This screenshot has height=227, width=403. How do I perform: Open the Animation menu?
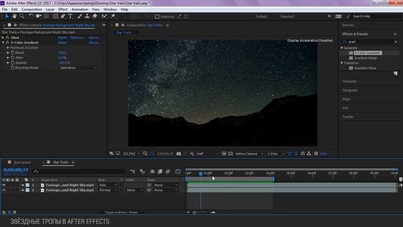coord(80,9)
